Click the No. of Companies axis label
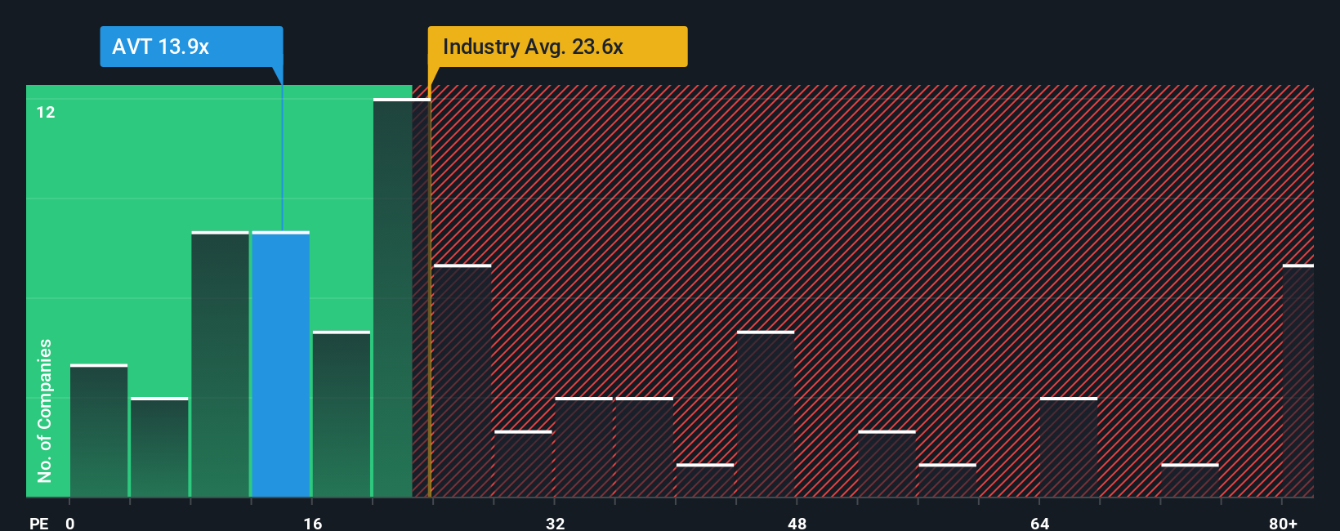The width and height of the screenshot is (1340, 531). click(44, 410)
